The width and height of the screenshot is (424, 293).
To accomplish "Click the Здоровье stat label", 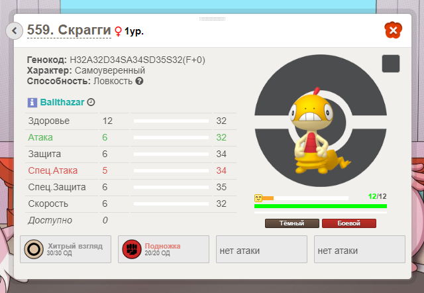I will coord(48,121).
